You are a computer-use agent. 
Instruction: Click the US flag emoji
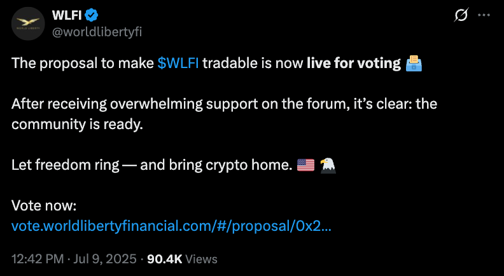click(x=305, y=165)
